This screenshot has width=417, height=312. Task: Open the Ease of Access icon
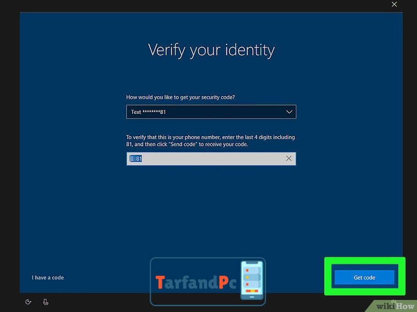[28, 302]
